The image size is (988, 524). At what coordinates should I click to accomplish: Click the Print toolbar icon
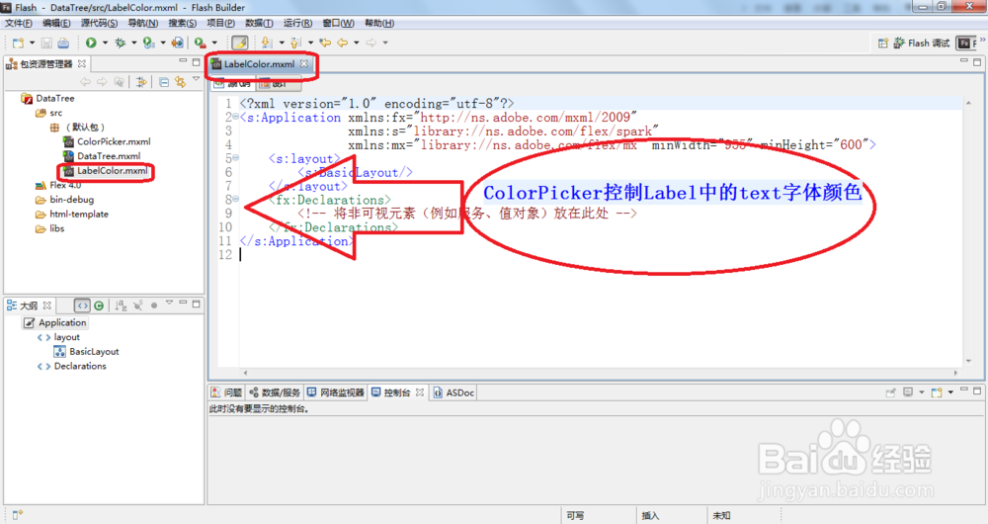coord(63,43)
